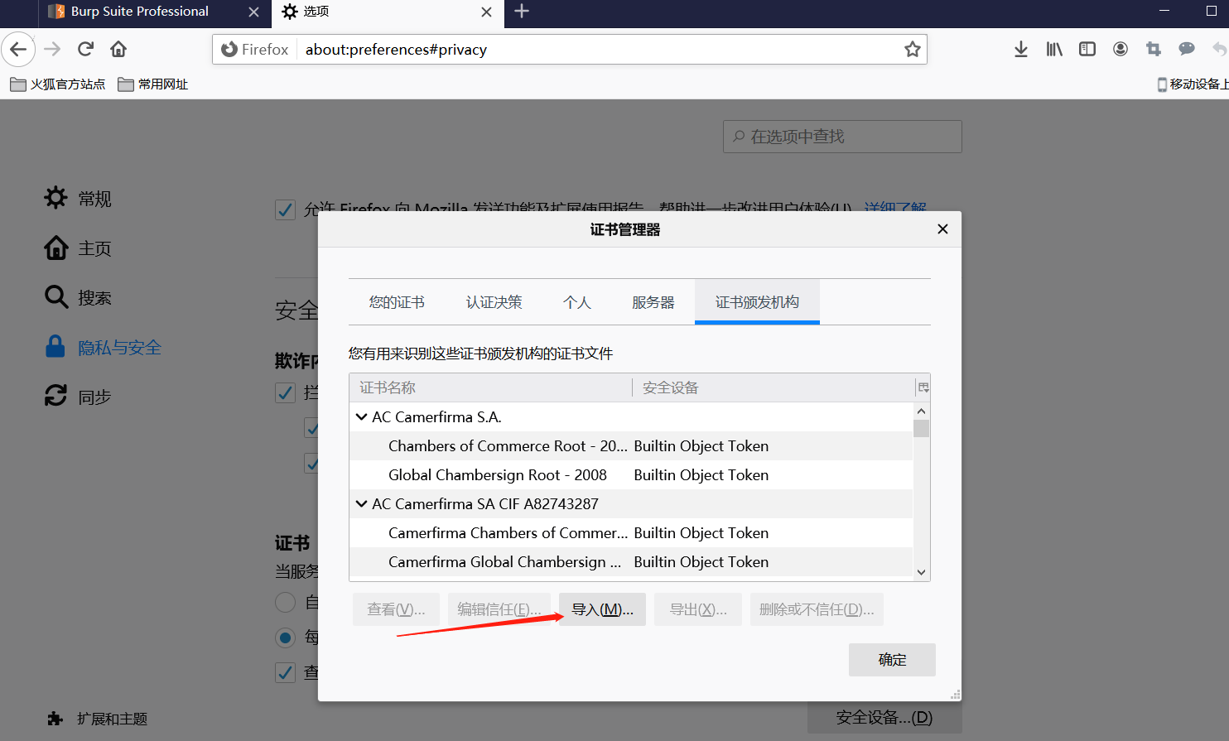Viewport: 1229px width, 741px height.
Task: Open the column picker in the certificate list
Action: [922, 387]
